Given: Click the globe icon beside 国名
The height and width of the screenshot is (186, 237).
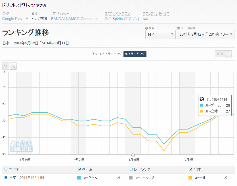Looking at the screenshot, I should (x=146, y=28).
